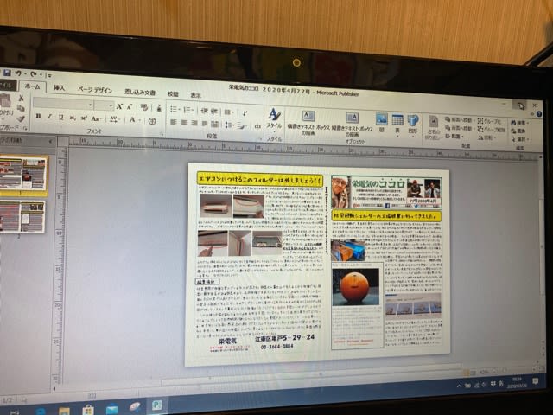Insert a picture (図)
Image resolution: width=553 pixels, height=415 pixels.
[381, 123]
